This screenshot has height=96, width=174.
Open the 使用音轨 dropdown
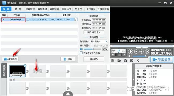pos(99,41)
